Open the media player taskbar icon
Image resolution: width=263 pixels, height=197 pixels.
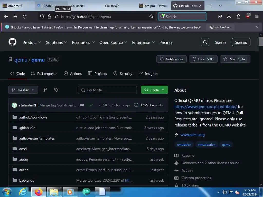pos(70,192)
